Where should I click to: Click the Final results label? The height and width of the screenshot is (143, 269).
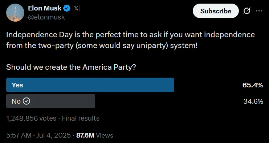tap(81, 118)
